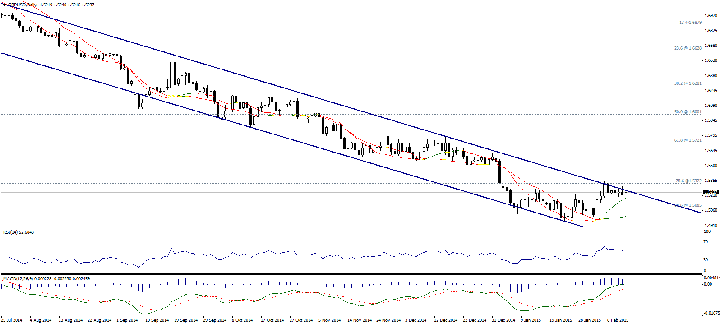Click the 1.6680 price axis value
Viewport: 720px width, 324px height.
pyautogui.click(x=711, y=46)
